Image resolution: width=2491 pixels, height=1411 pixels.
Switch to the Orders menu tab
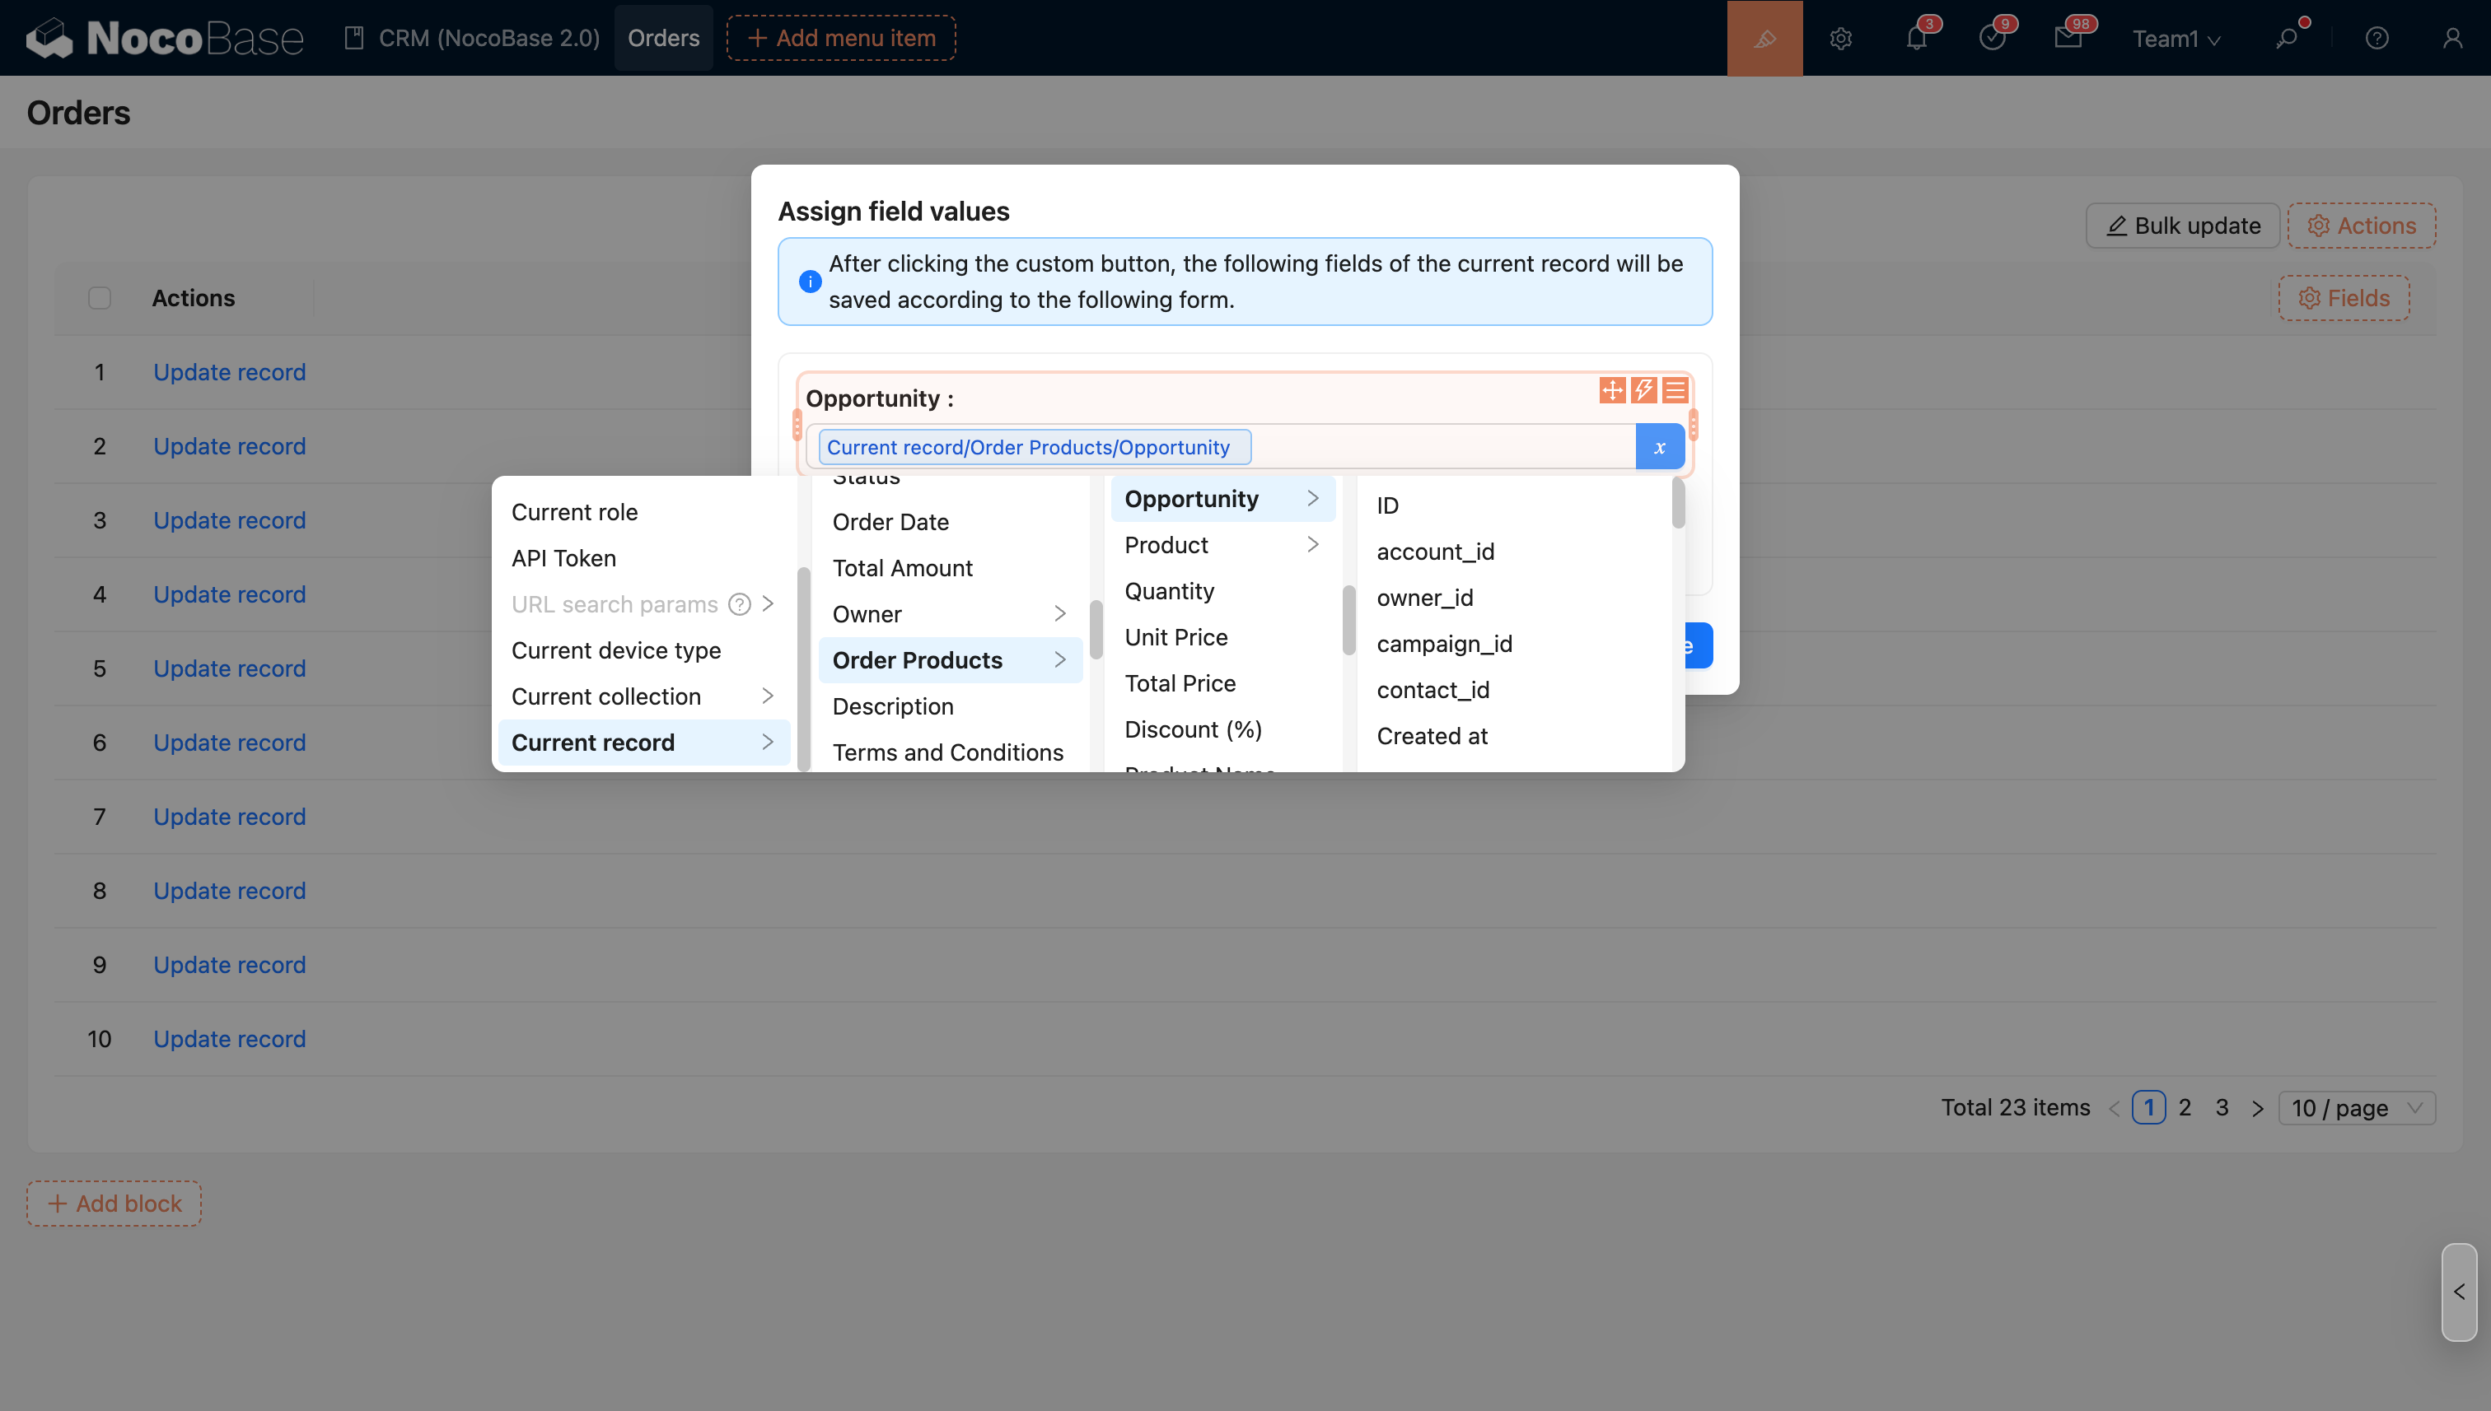click(x=663, y=38)
